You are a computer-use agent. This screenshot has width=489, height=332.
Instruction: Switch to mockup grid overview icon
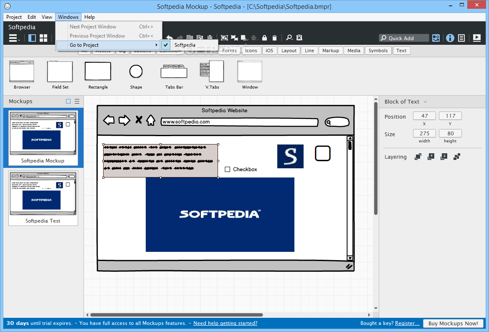click(44, 38)
